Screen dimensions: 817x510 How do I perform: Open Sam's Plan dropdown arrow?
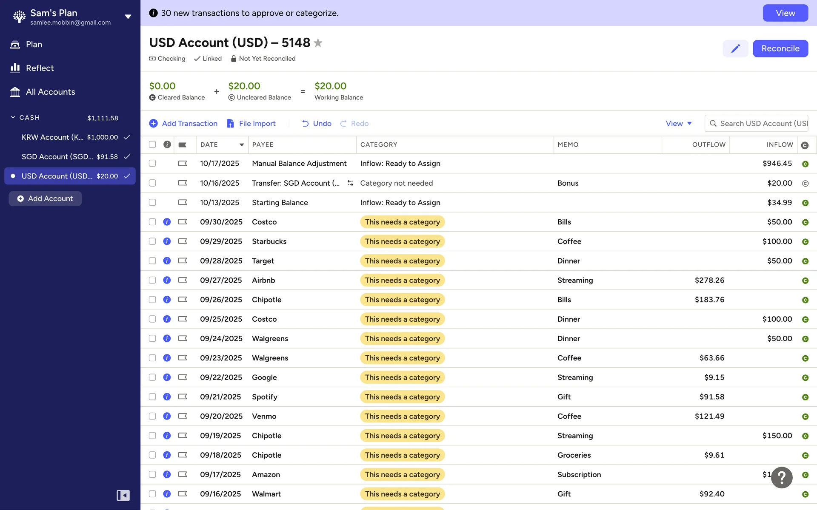(128, 17)
